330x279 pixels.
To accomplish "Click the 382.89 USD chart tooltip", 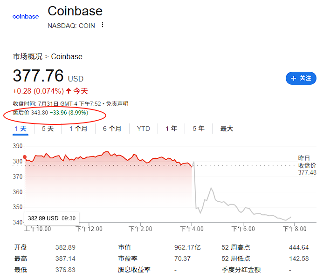I will point(51,218).
